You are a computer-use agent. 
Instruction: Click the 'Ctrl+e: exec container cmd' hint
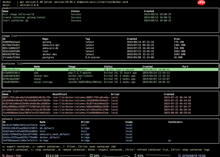(97, 146)
